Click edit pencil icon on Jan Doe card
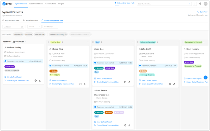The width and height of the screenshot is (210, 131). [x=129, y=82]
